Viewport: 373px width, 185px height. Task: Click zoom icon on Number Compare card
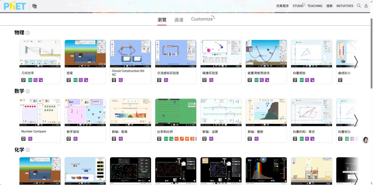pos(30,139)
